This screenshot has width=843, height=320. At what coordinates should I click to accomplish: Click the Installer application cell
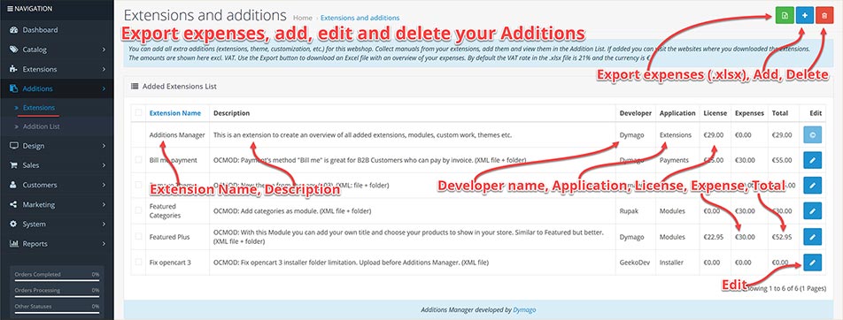pos(677,263)
